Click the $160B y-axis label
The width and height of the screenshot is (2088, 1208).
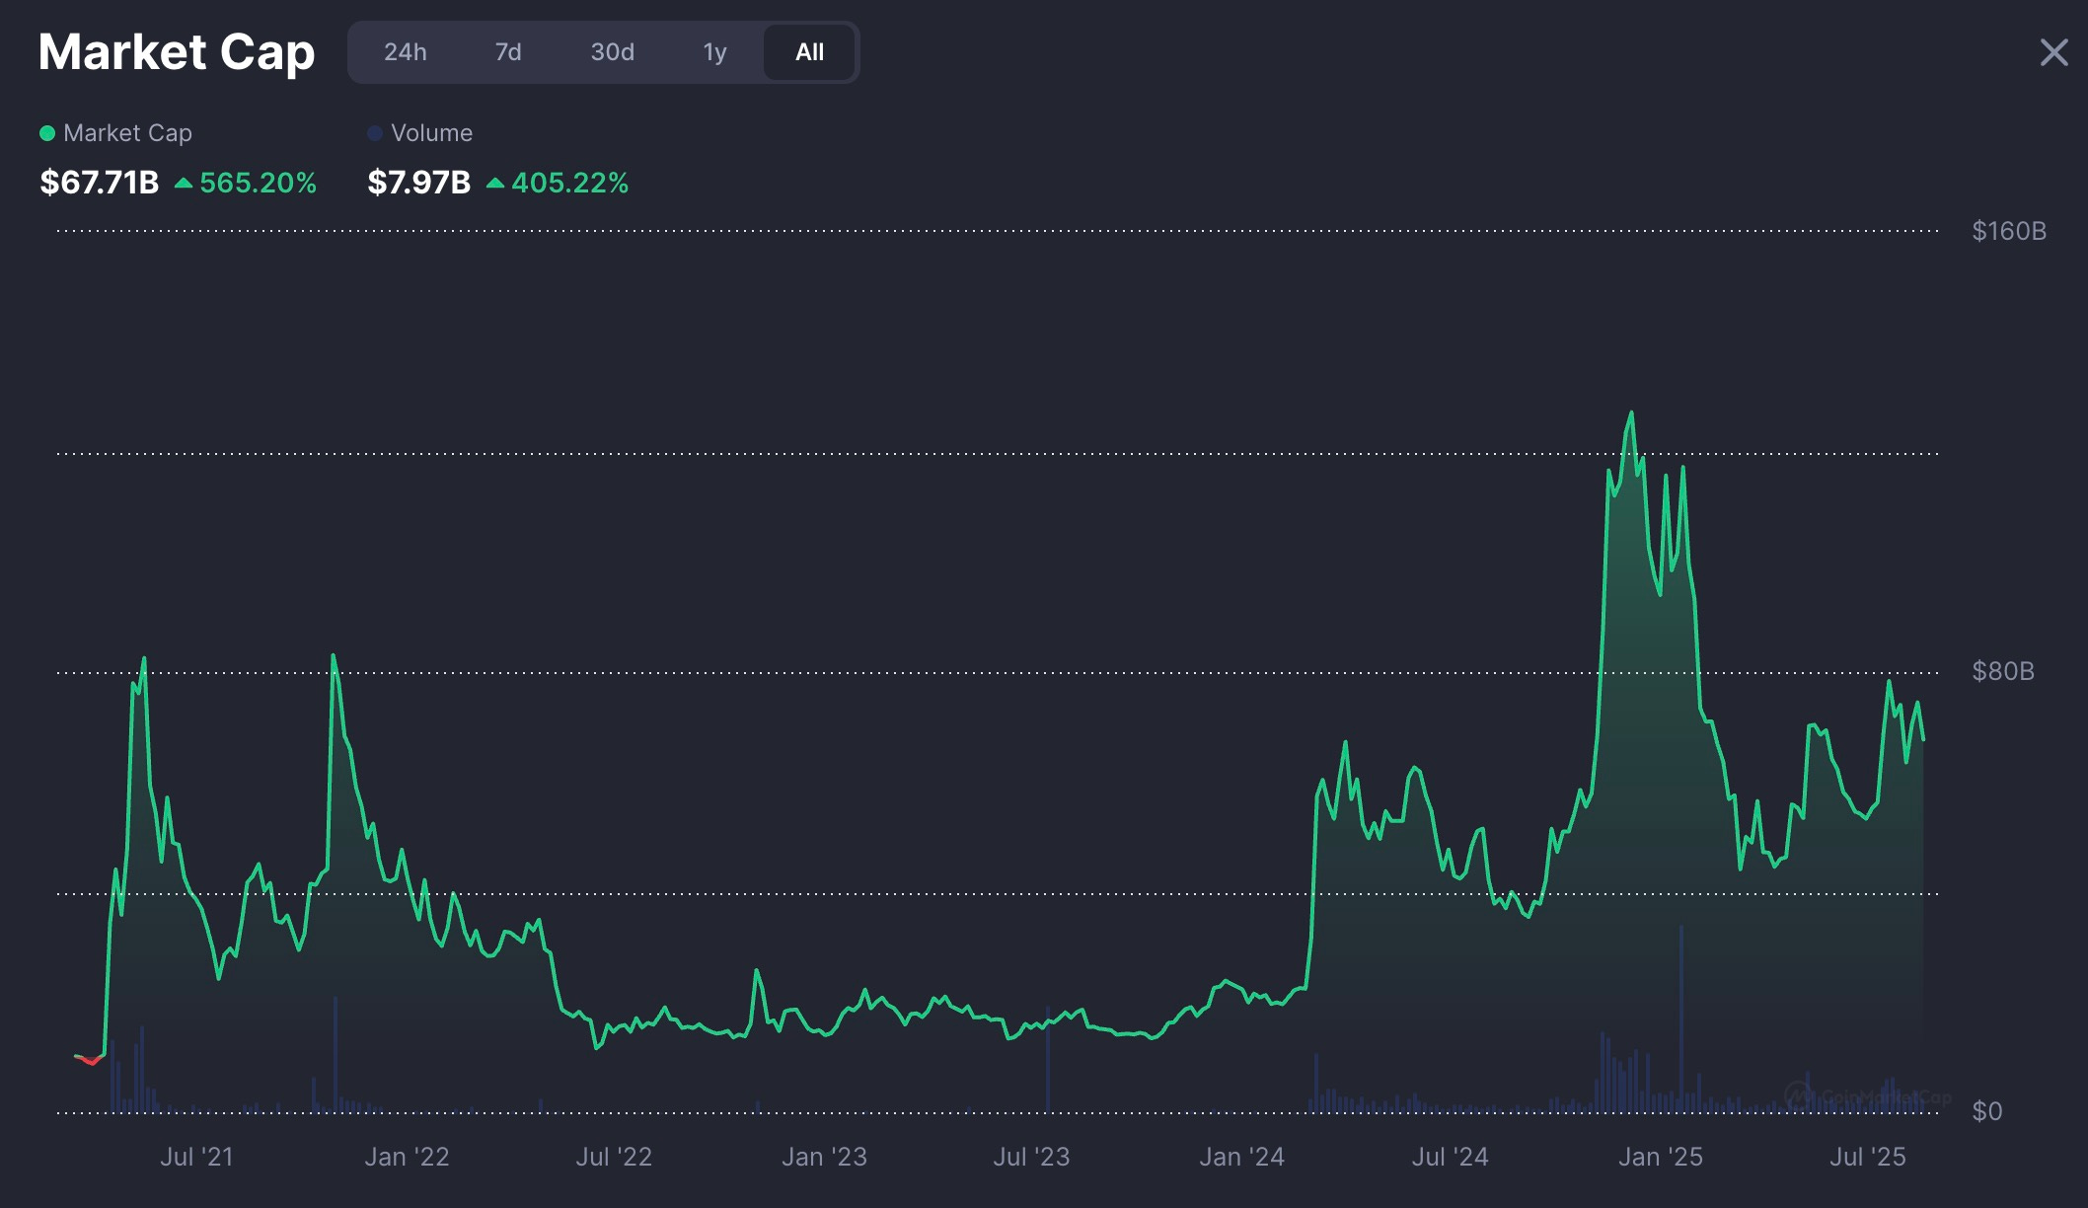pos(2008,231)
